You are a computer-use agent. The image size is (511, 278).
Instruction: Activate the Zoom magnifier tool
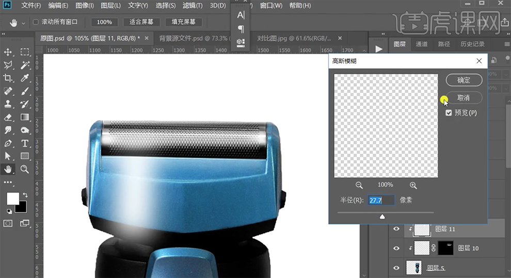25,169
